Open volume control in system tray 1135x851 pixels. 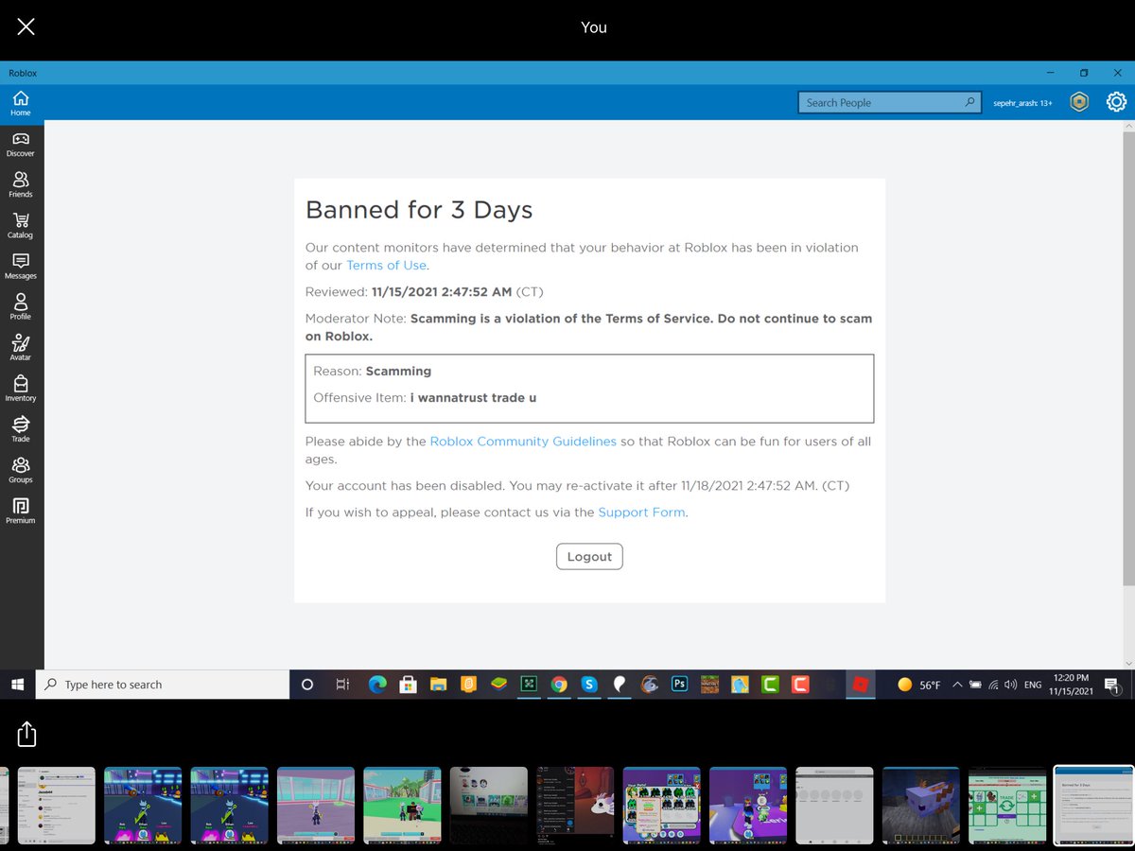pyautogui.click(x=1011, y=684)
